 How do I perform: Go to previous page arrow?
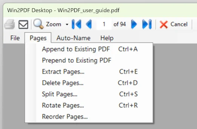click(x=89, y=24)
